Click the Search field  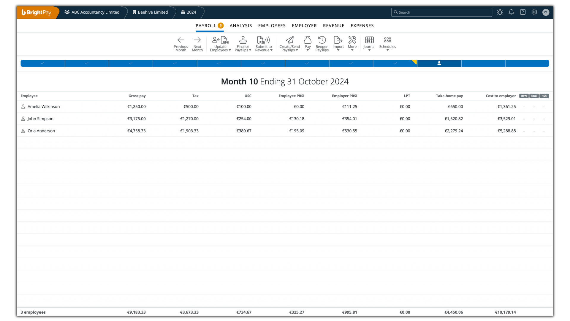[x=441, y=12]
